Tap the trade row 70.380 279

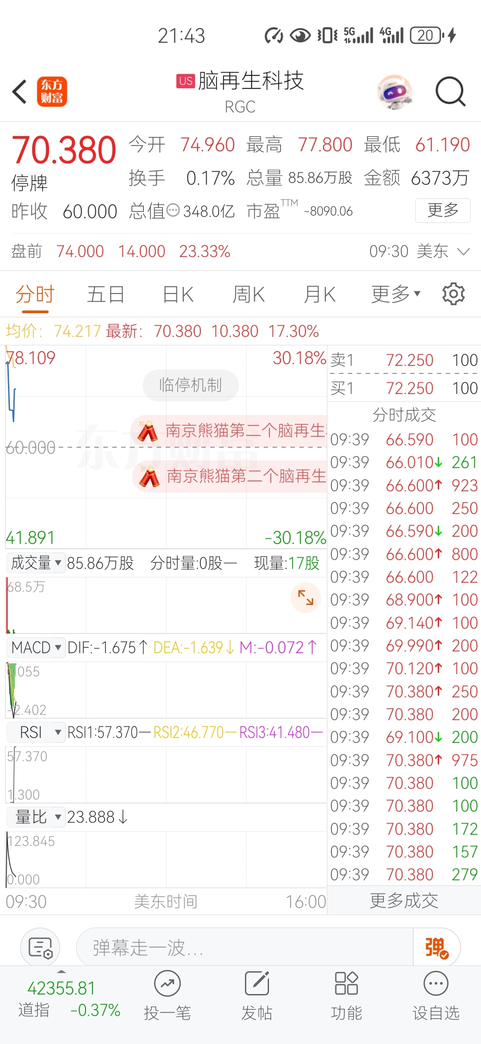pyautogui.click(x=404, y=874)
